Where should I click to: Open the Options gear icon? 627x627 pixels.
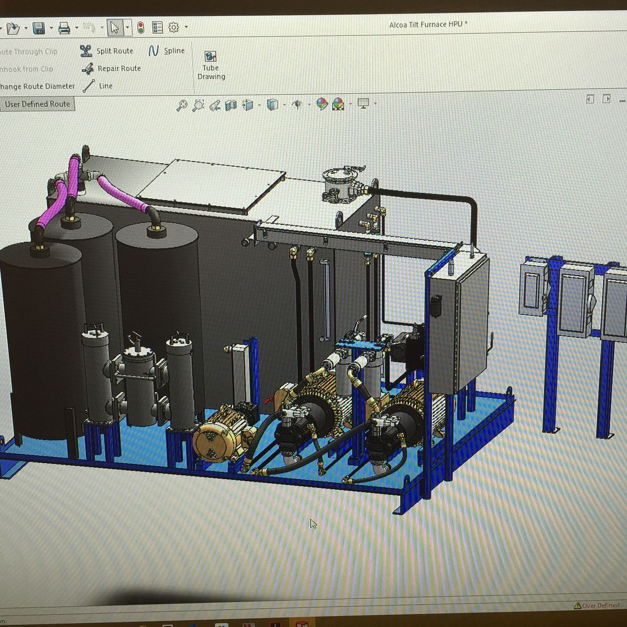tap(174, 27)
